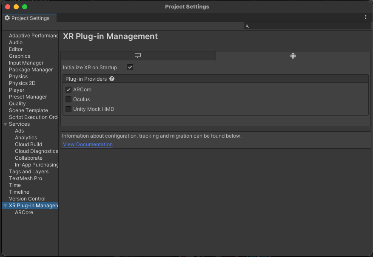This screenshot has width=373, height=257.
Task: Open Audio settings
Action: click(16, 42)
